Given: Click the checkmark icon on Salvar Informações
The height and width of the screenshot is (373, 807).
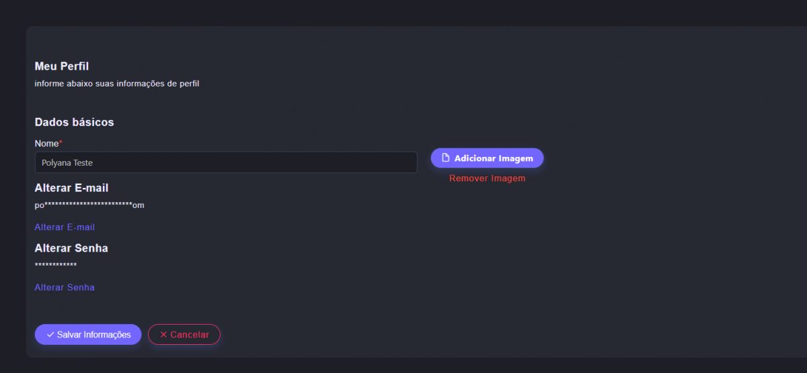Looking at the screenshot, I should click(50, 335).
